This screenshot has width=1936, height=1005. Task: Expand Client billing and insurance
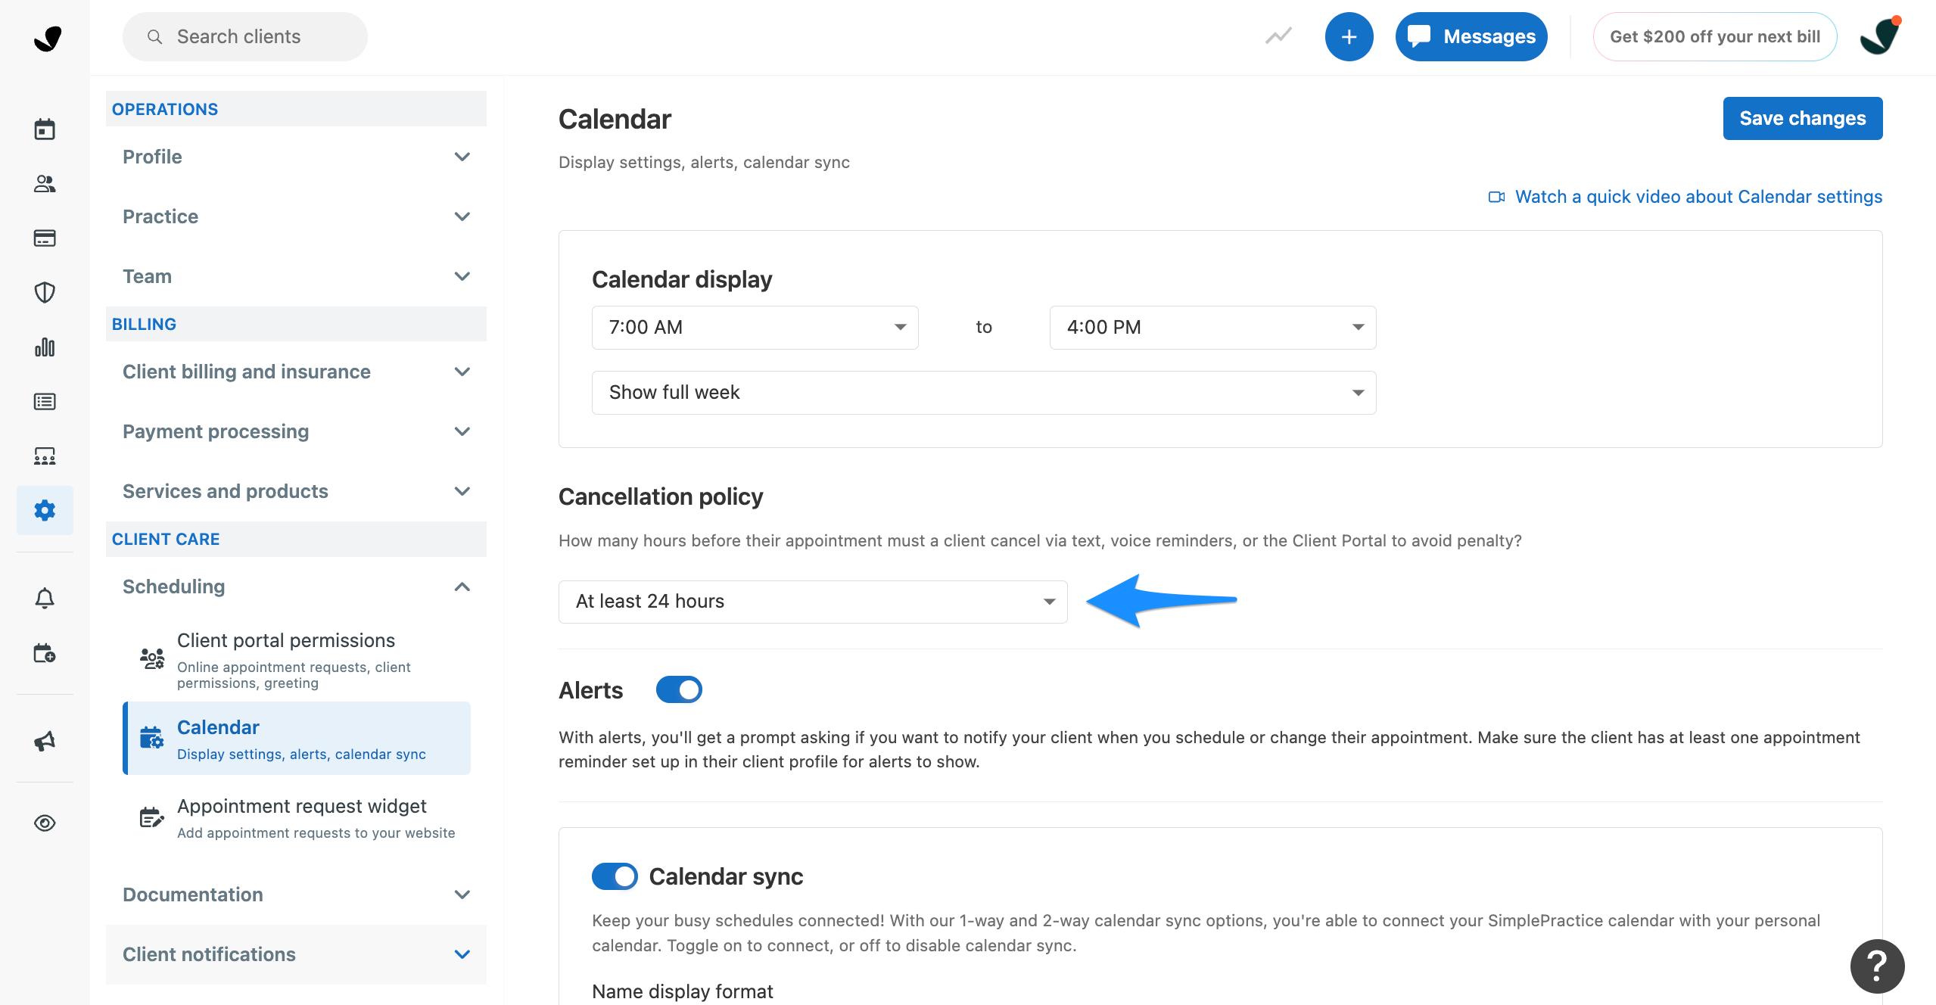click(296, 372)
